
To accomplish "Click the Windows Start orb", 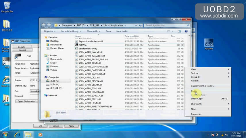I will [5, 134].
